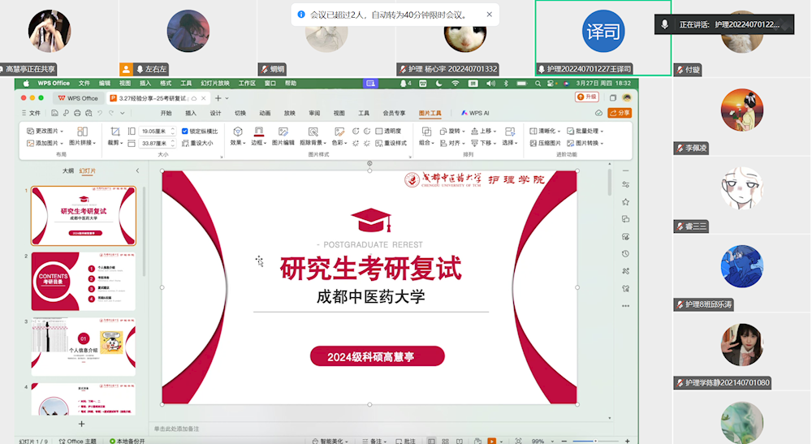The width and height of the screenshot is (812, 444).
Task: Open the 对齐 align dropdown
Action: click(x=452, y=144)
